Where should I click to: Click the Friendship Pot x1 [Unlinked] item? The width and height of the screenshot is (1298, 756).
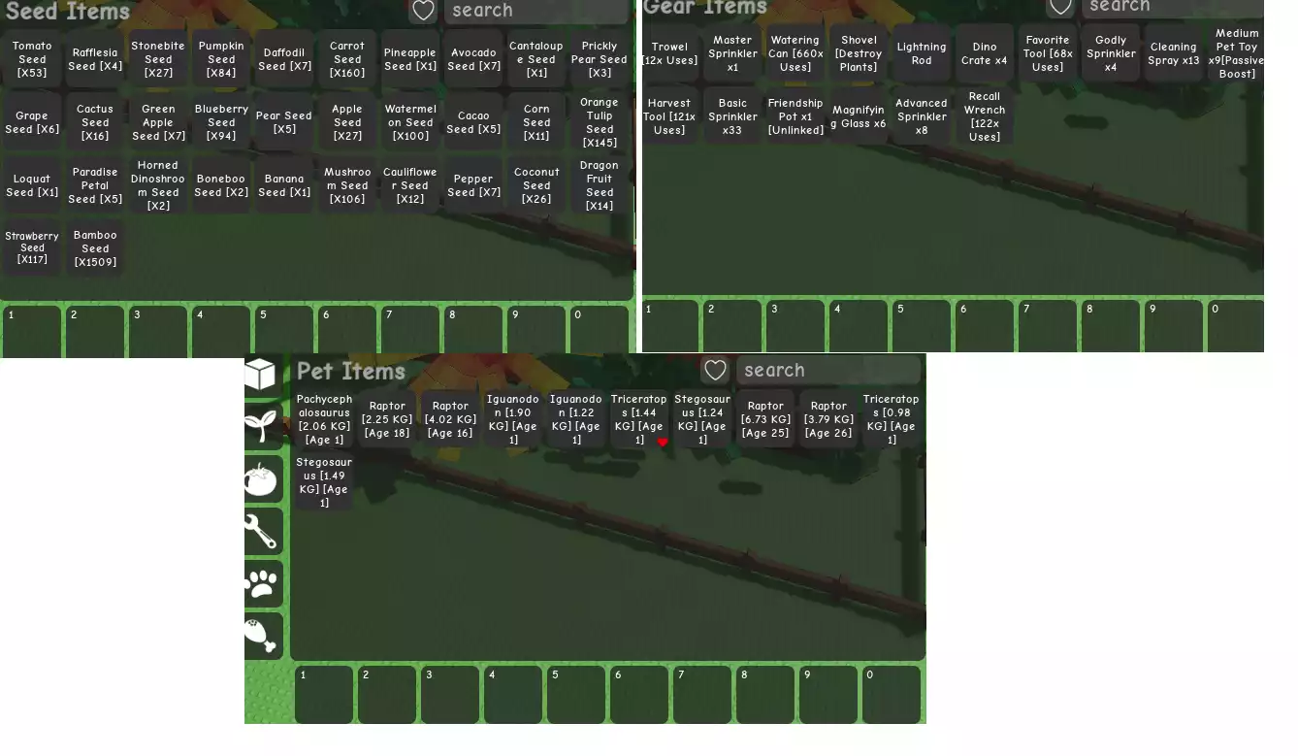pos(795,116)
